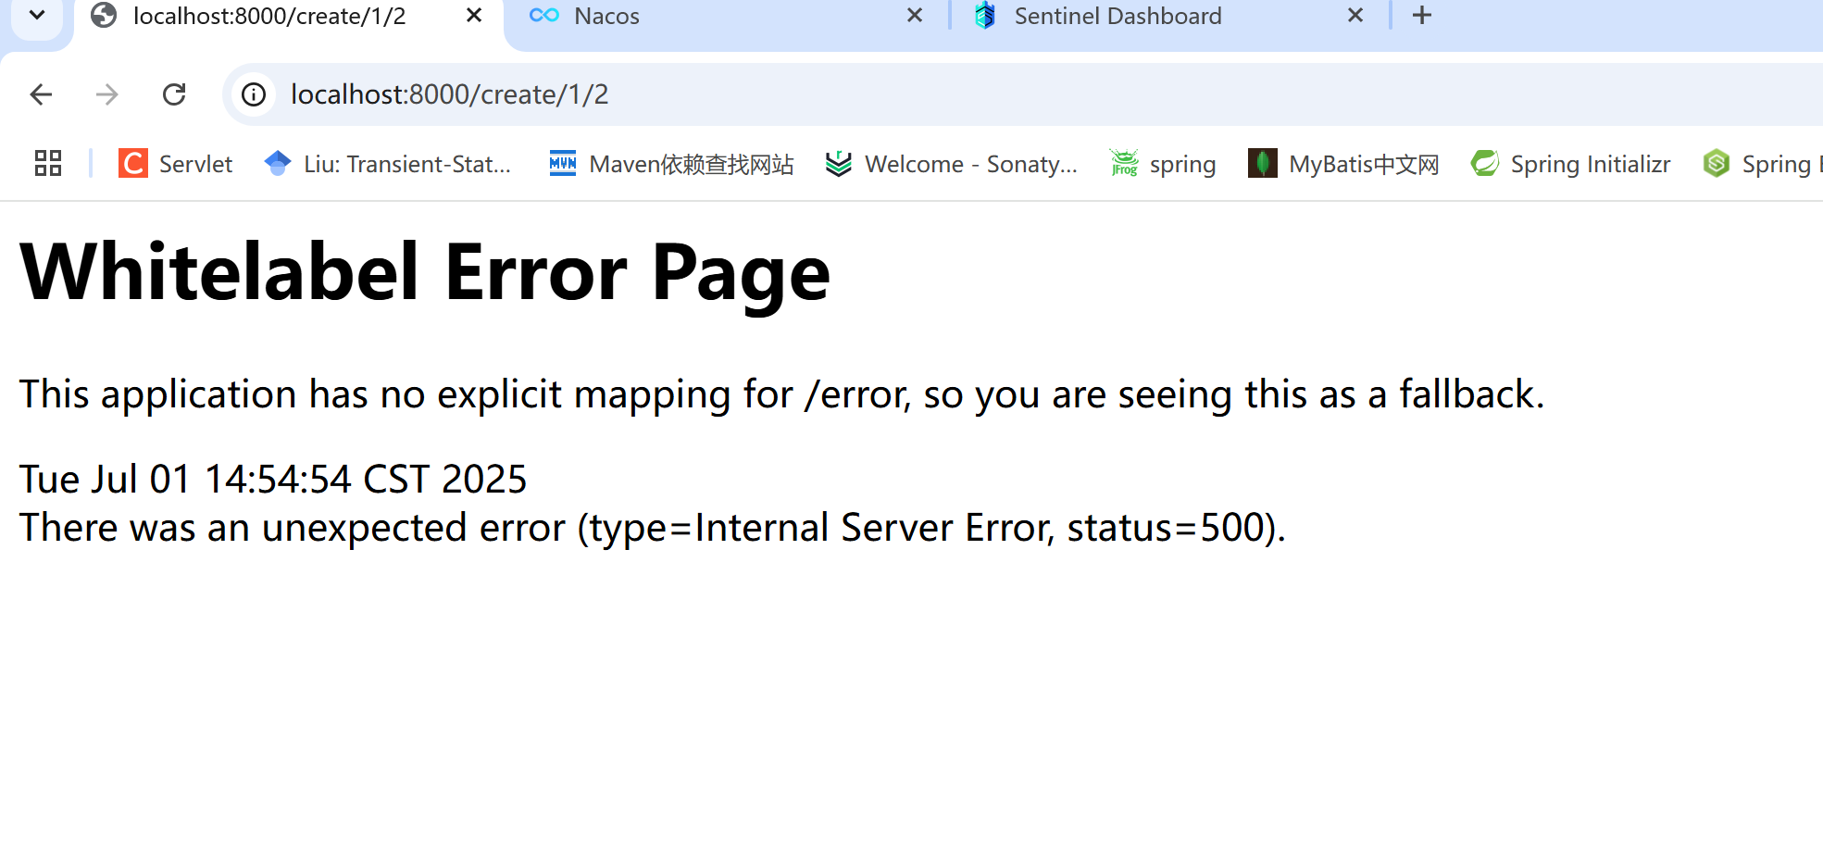Viewport: 1823px width, 862px height.
Task: Open the tab search dropdown arrow
Action: [x=37, y=16]
